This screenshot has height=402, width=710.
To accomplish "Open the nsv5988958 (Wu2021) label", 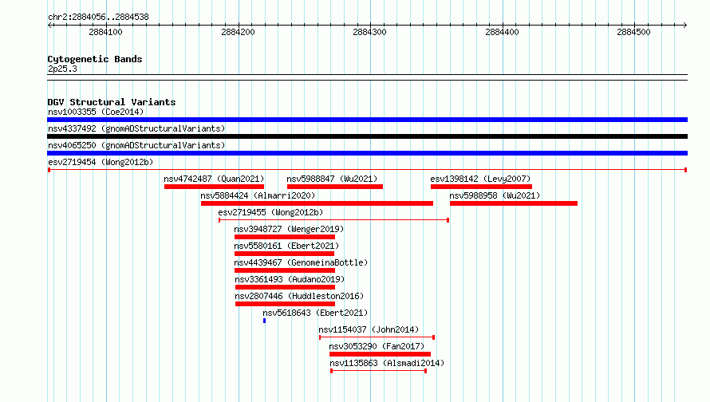I will pos(495,195).
